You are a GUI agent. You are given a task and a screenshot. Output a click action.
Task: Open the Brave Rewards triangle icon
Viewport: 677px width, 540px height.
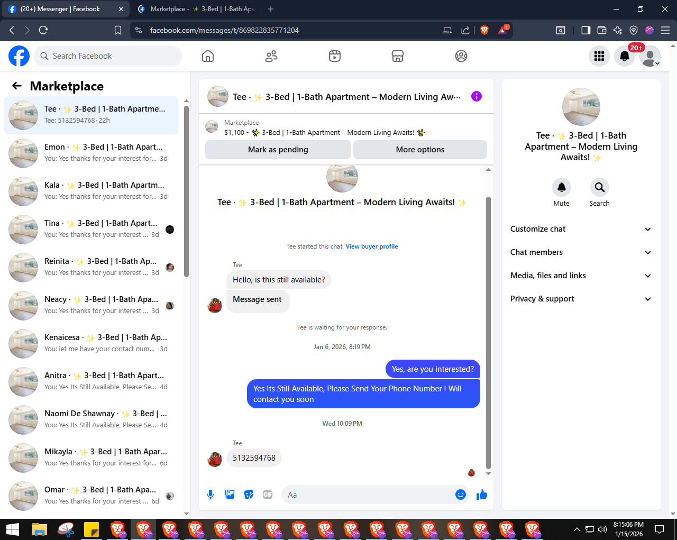(502, 30)
